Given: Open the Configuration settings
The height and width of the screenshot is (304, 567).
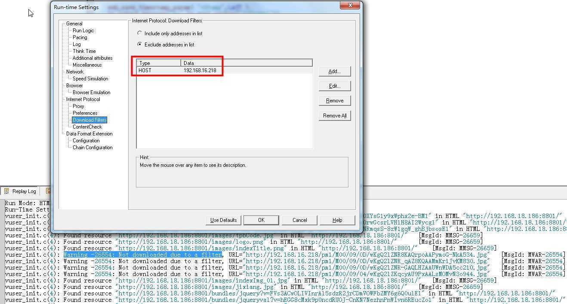Looking at the screenshot, I should 86,141.
